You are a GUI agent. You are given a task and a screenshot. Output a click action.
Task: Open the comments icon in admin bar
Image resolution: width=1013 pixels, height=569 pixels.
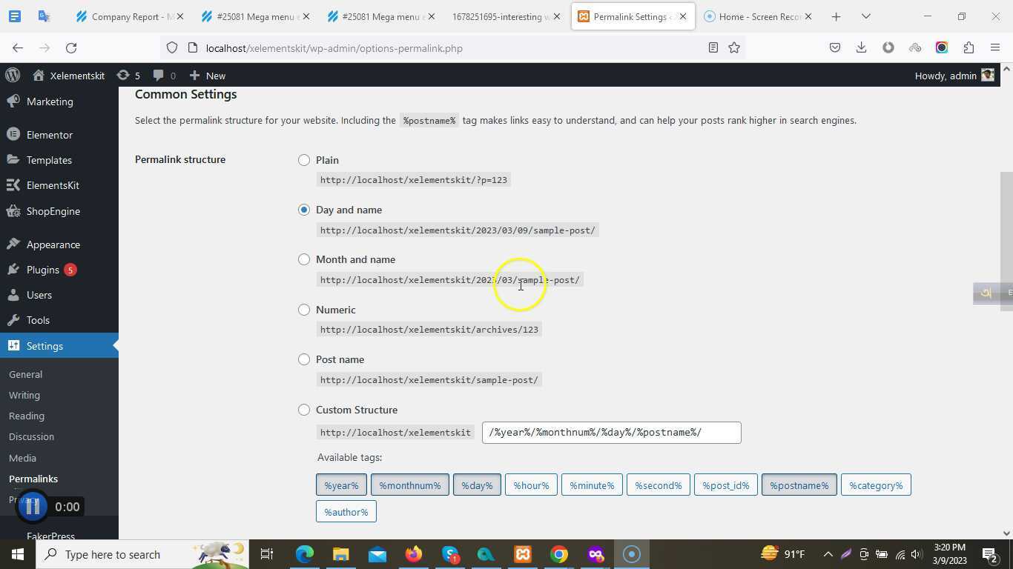[x=159, y=75]
